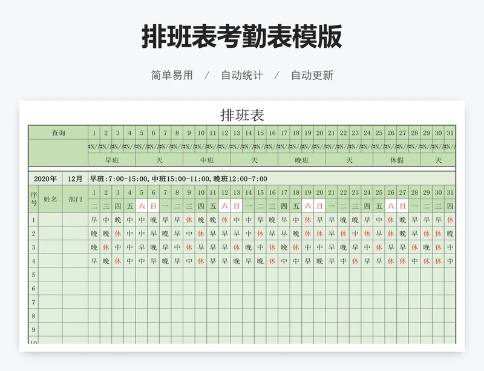Viewport: 484px width, 371px height.
Task: Click the 排班表 sheet title
Action: pos(242,115)
